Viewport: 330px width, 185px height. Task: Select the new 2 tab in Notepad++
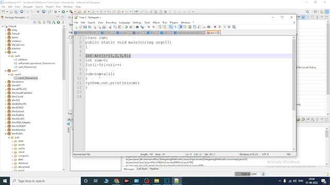point(213,33)
